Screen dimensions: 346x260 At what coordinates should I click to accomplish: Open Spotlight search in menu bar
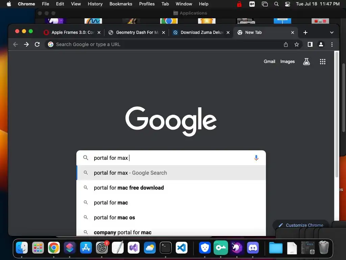click(276, 4)
